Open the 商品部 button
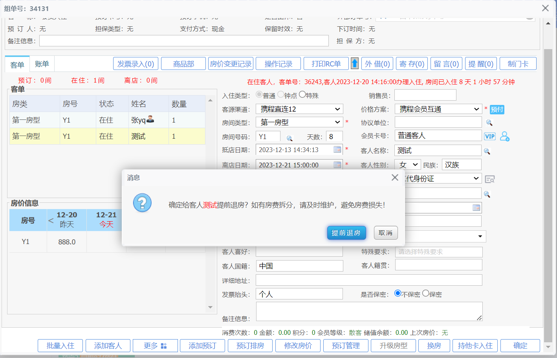557x358 pixels. tap(183, 64)
